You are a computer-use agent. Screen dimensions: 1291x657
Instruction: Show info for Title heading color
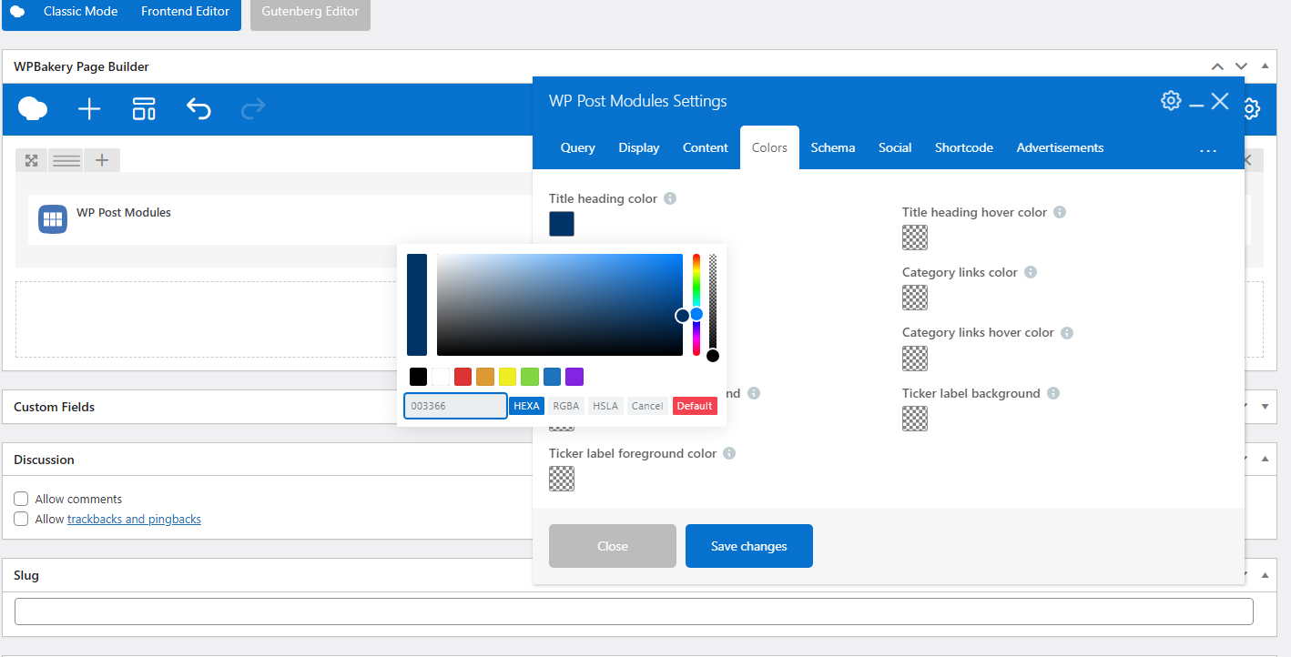tap(670, 198)
